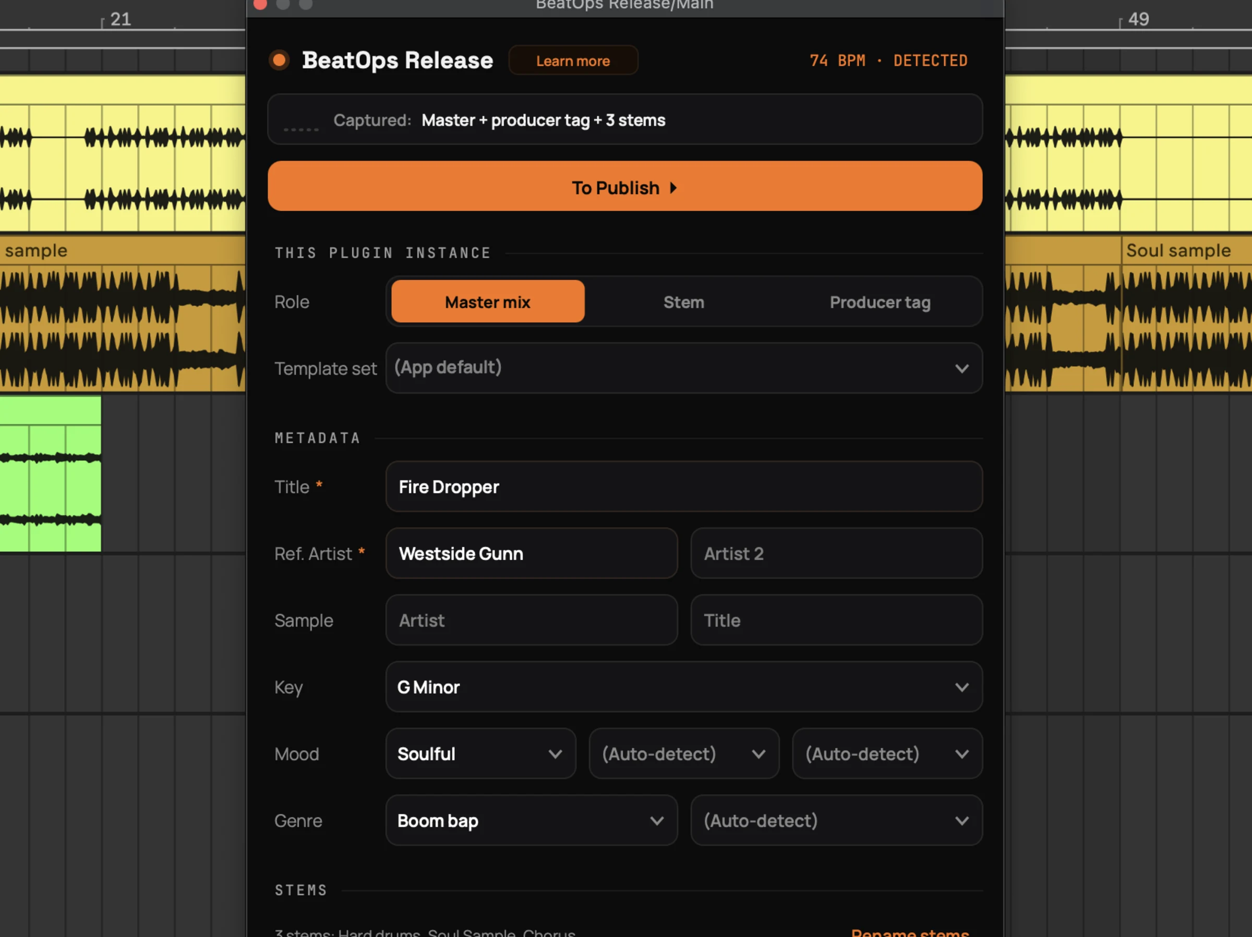The width and height of the screenshot is (1252, 937).
Task: Click the capture activity dots indicator
Action: click(300, 129)
